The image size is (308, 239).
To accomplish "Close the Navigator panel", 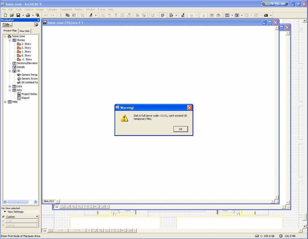I will [x=38, y=20].
